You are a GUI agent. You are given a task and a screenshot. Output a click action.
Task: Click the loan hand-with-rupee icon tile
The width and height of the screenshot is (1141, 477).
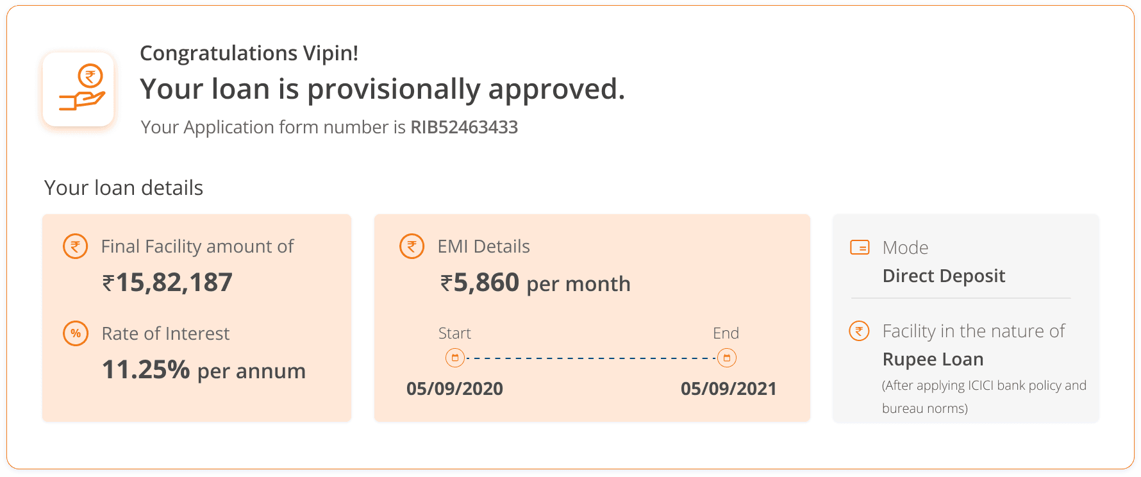pyautogui.click(x=78, y=89)
